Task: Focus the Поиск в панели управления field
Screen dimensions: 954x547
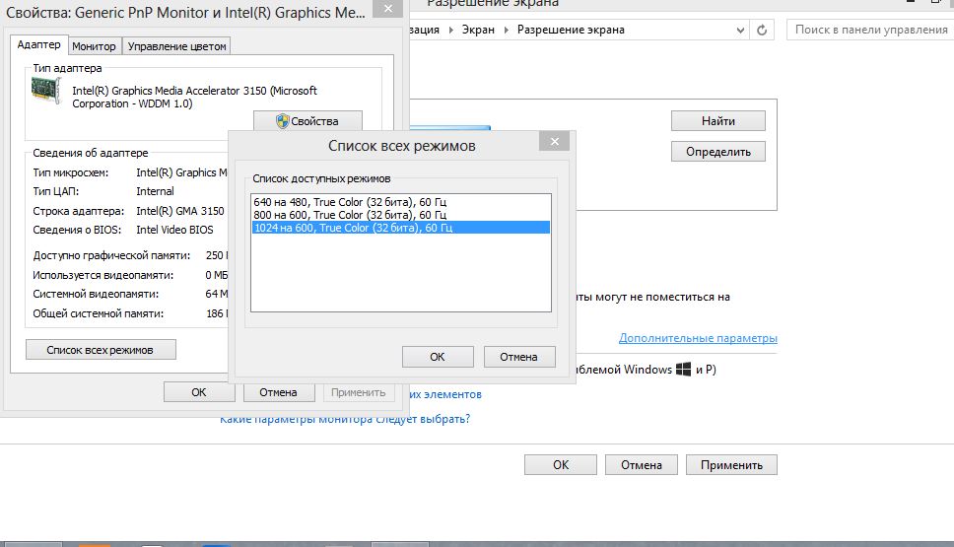Action: [867, 30]
